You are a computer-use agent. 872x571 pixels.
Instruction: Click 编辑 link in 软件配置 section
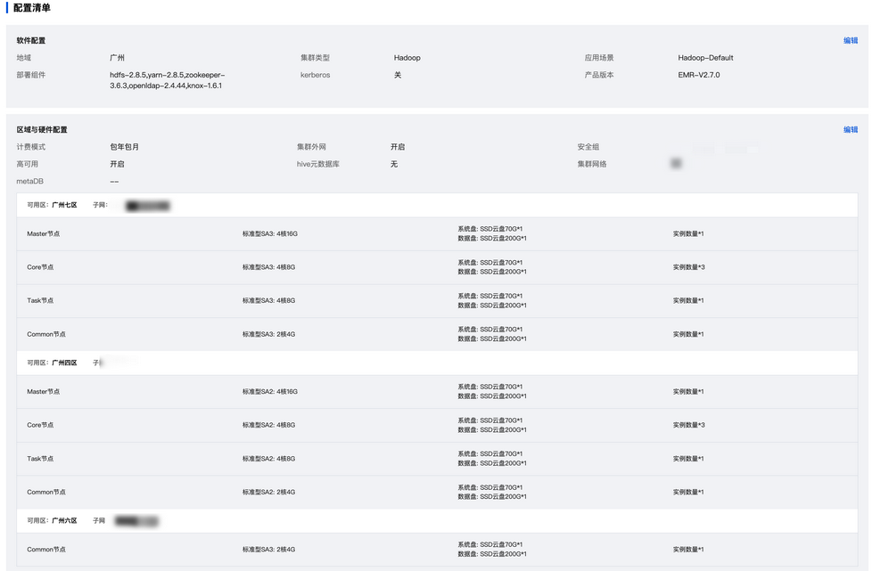[850, 40]
